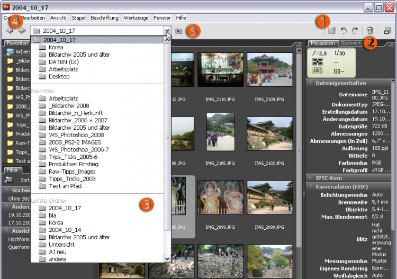The width and height of the screenshot is (397, 279).
Task: Select DATEN (D:) in the folder list
Action: 65,62
